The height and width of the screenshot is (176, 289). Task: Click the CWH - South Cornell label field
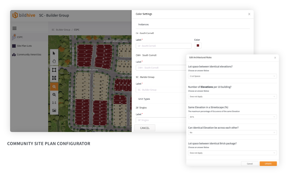click(161, 68)
